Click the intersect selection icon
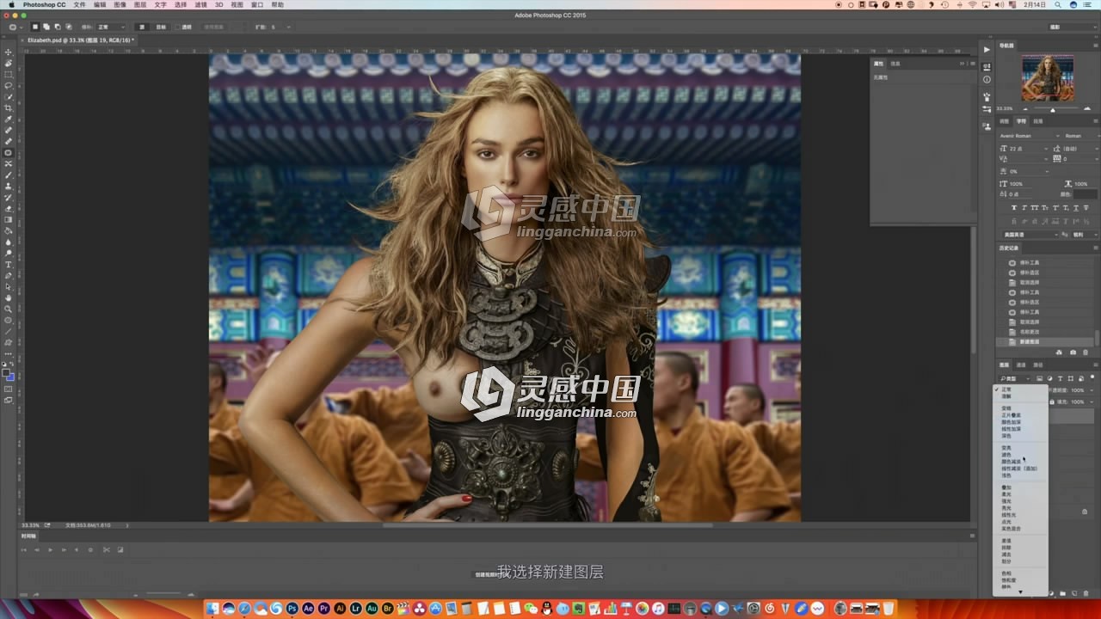Viewport: 1101px width, 619px height. pos(67,28)
